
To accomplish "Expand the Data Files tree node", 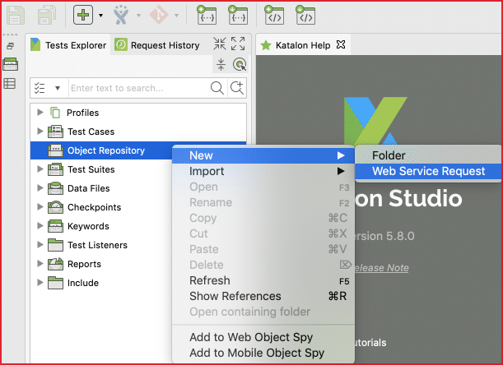I will [x=40, y=187].
